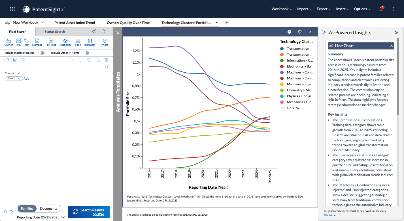Collapse the AI-Powered Insights panel
404x221 pixels.
[x=396, y=32]
